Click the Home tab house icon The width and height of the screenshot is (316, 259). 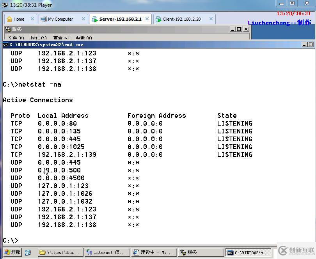click(x=9, y=19)
